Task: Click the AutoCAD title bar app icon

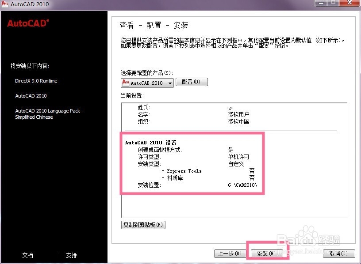Action: click(x=5, y=4)
